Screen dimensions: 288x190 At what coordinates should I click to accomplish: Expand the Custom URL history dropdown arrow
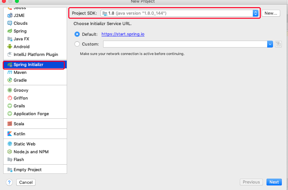[x=270, y=44]
